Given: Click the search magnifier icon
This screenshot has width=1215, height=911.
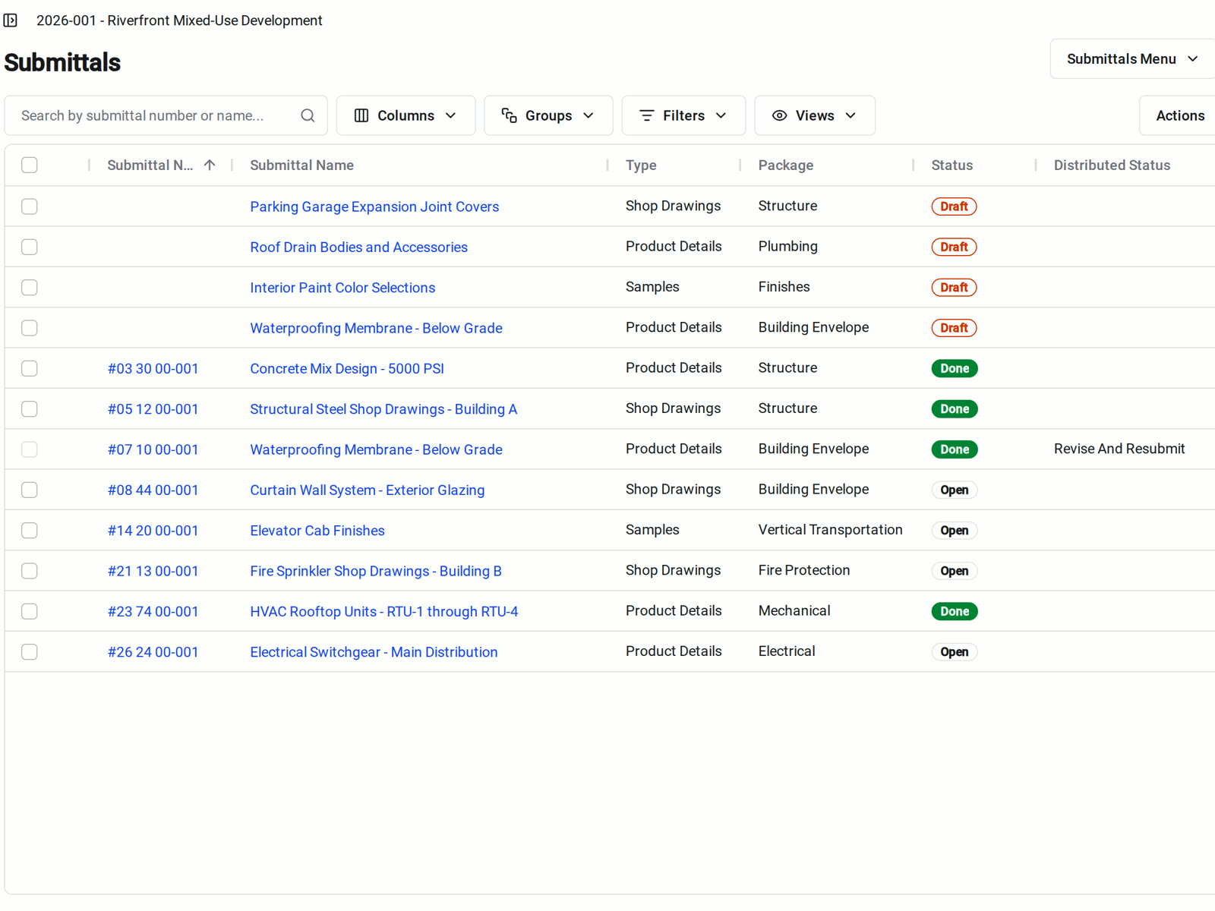Looking at the screenshot, I should [308, 115].
